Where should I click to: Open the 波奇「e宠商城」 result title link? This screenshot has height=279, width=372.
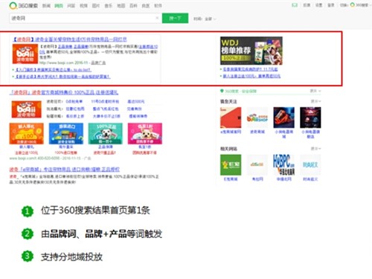tap(65, 170)
